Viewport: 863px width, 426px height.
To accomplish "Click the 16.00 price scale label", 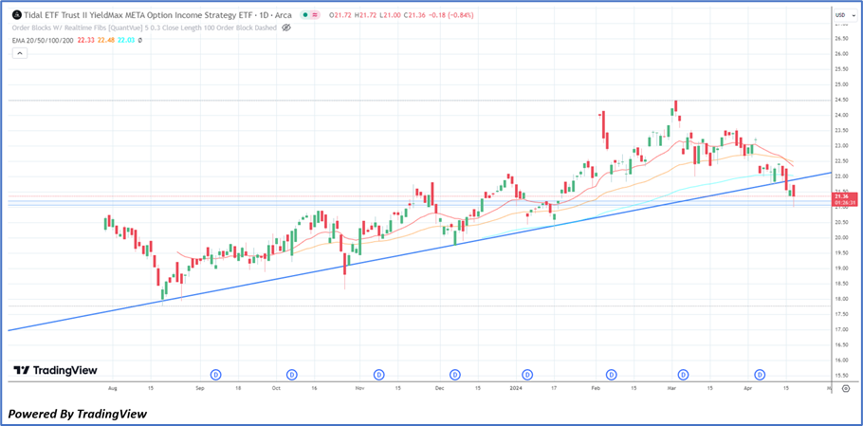I will click(x=842, y=360).
